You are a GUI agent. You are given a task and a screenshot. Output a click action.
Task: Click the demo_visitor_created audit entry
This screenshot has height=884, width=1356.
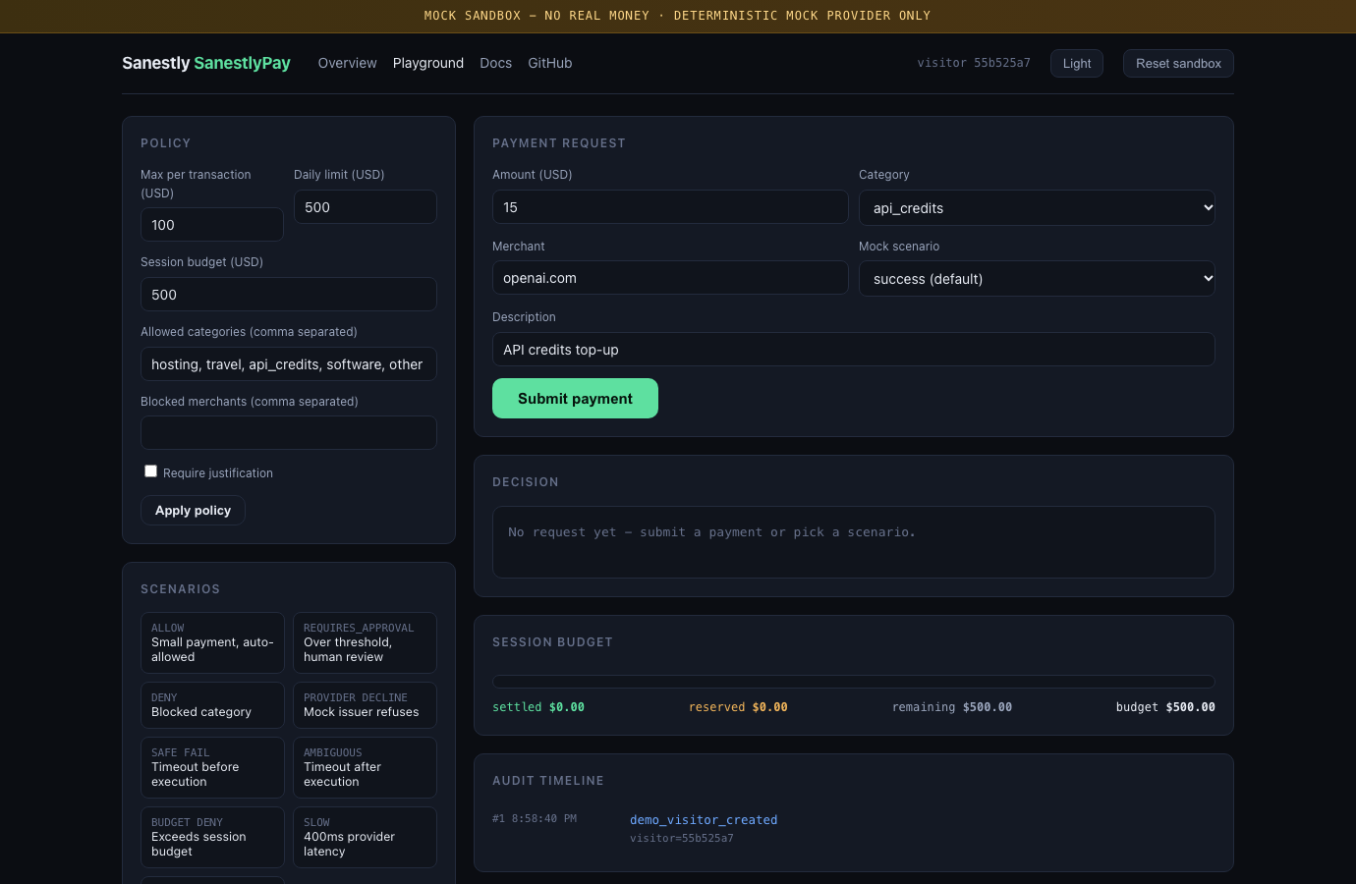(x=704, y=820)
